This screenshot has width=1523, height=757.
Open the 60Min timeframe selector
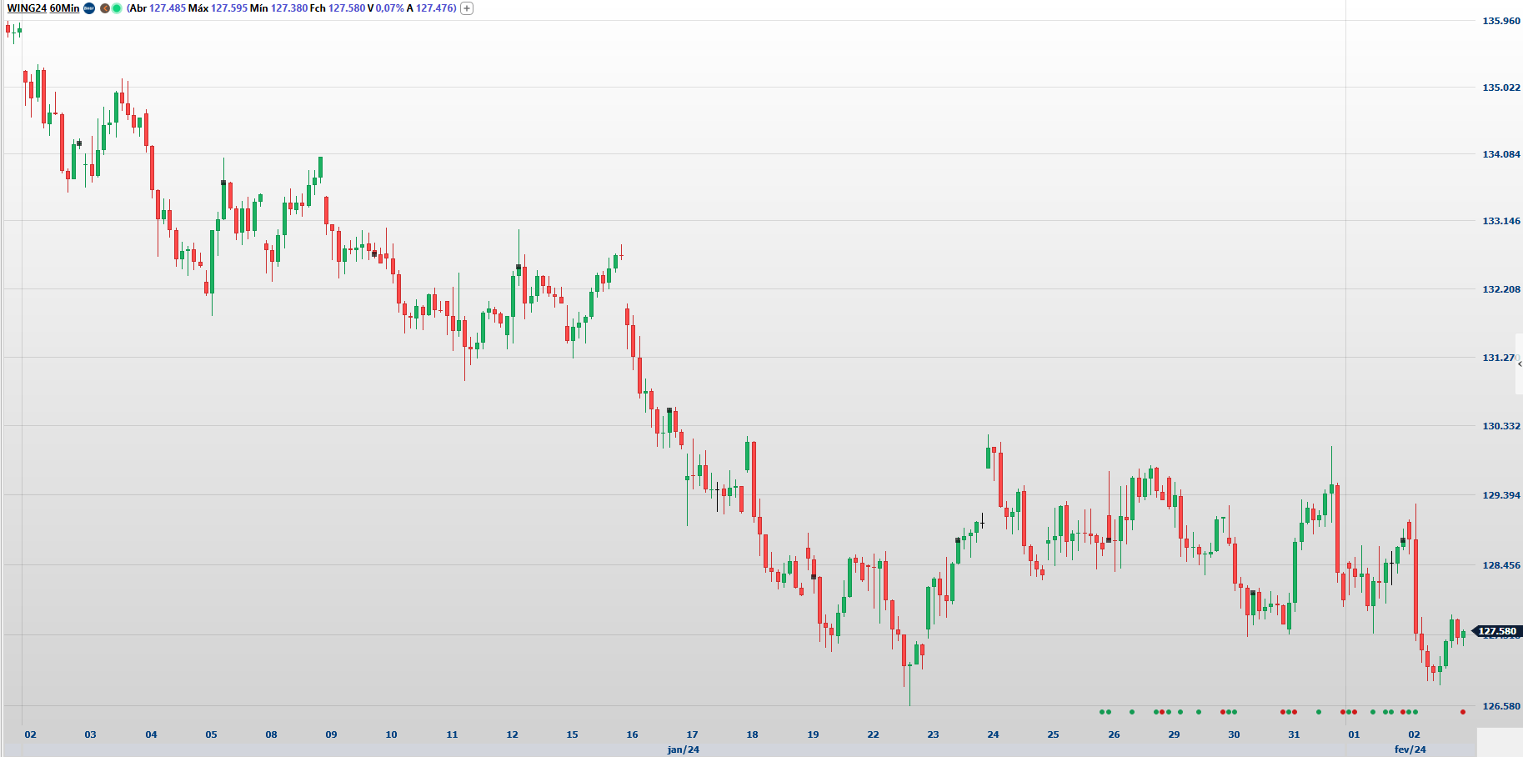point(64,8)
